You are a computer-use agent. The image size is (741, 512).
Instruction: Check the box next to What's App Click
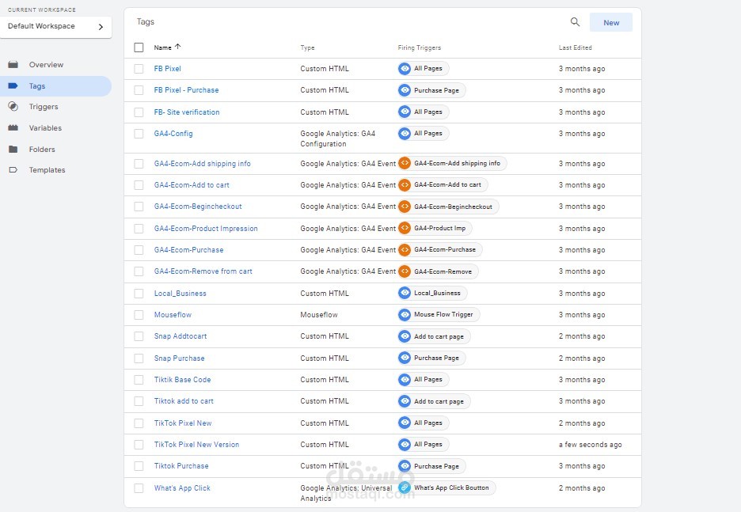tap(139, 488)
